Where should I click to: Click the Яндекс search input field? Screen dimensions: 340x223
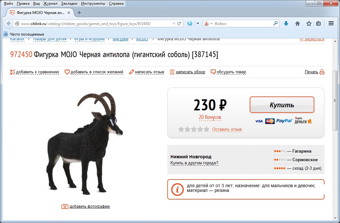pos(242,23)
